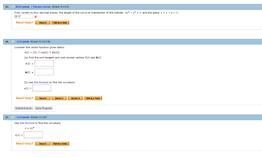Click the Submit Answer button
262x157 pixels.
23,108
